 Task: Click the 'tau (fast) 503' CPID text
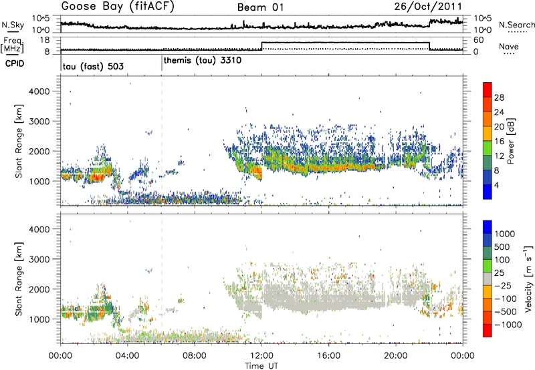93,66
